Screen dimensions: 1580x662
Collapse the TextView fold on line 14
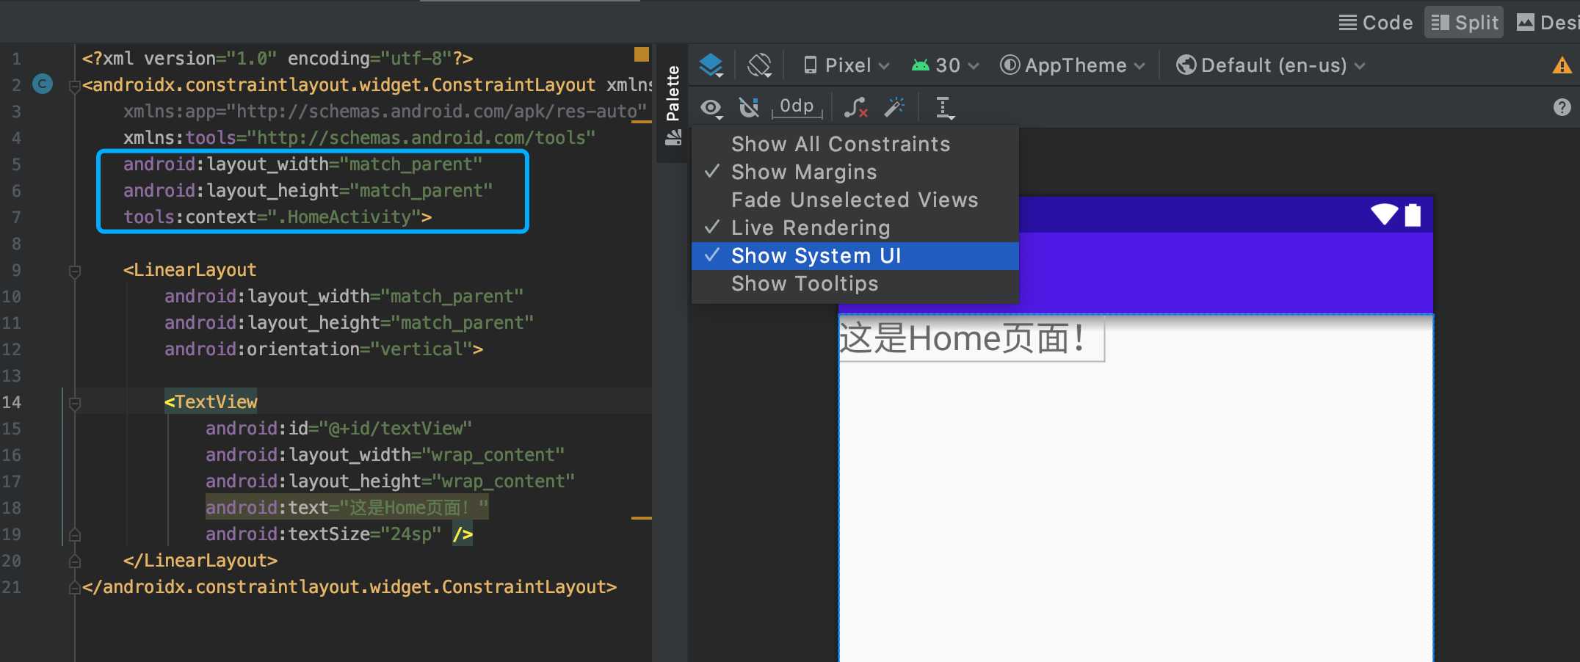(x=74, y=404)
